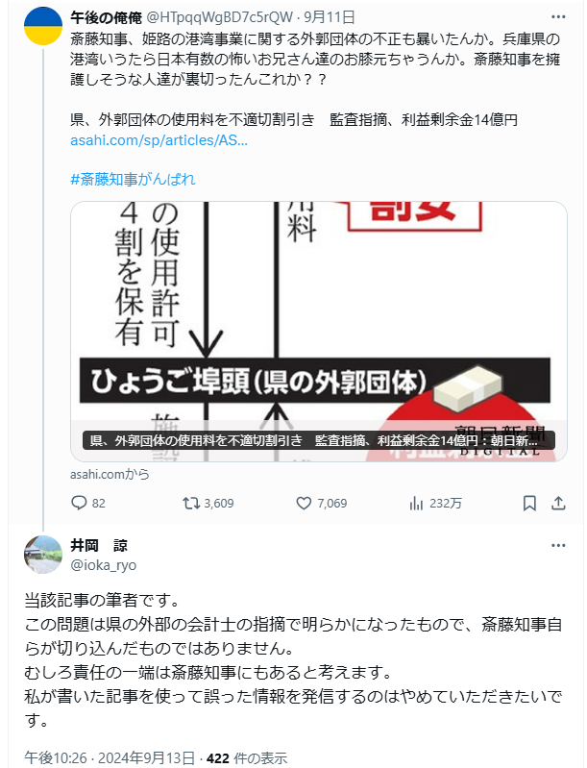
Task: Click the asahi.comから source label
Action: [x=110, y=474]
